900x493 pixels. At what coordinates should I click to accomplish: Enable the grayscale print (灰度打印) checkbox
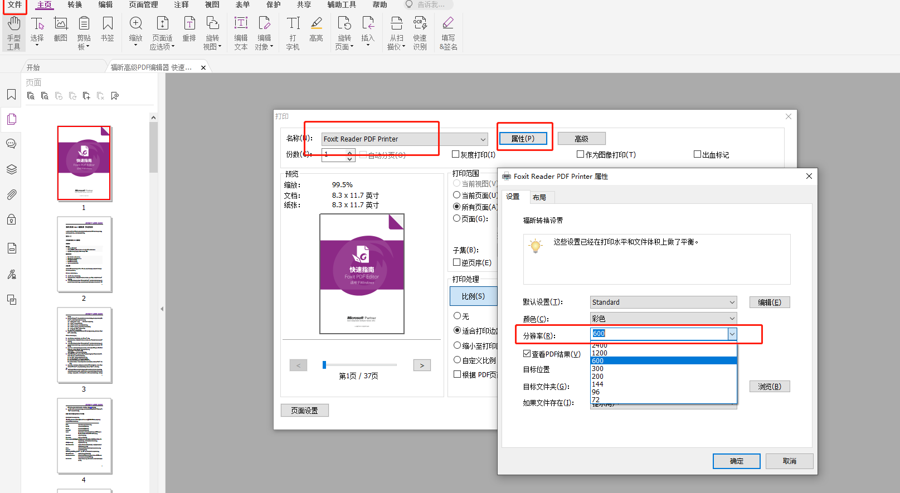coord(456,154)
